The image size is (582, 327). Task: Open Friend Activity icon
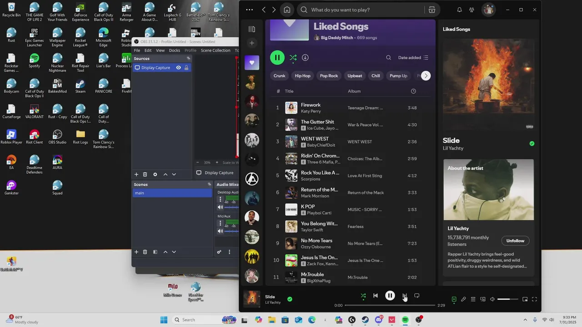click(x=472, y=10)
